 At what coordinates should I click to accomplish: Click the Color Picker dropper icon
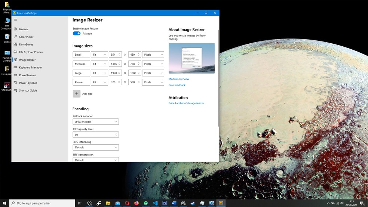coord(15,37)
